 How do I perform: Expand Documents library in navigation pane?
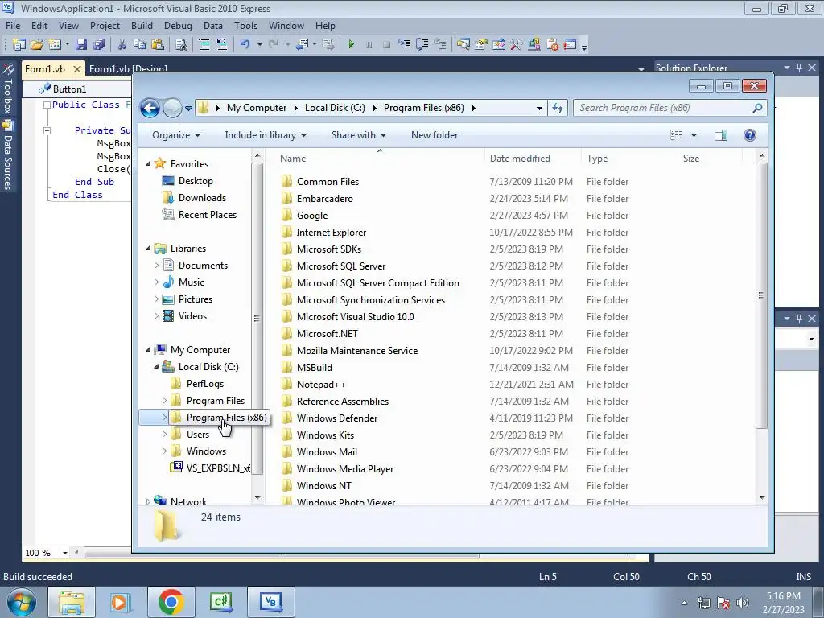156,266
